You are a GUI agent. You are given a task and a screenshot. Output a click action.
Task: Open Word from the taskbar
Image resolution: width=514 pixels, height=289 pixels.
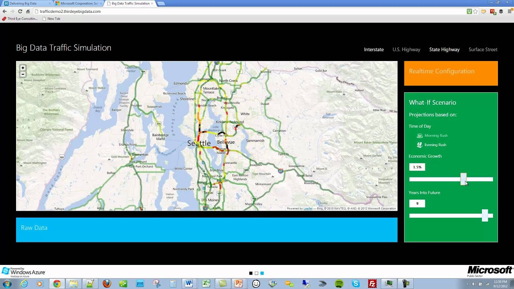189,284
